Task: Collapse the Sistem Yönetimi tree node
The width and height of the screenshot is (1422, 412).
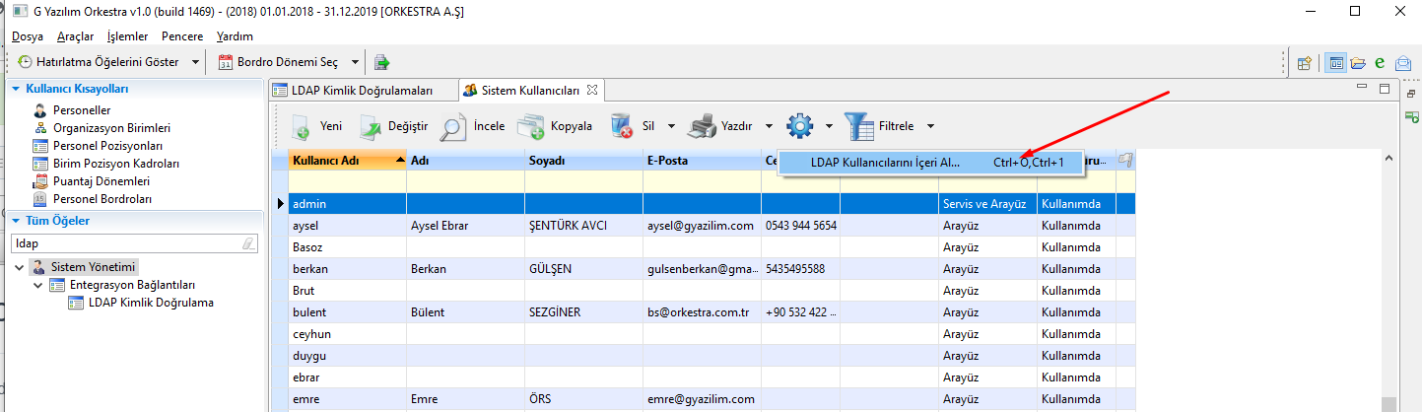Action: point(20,267)
